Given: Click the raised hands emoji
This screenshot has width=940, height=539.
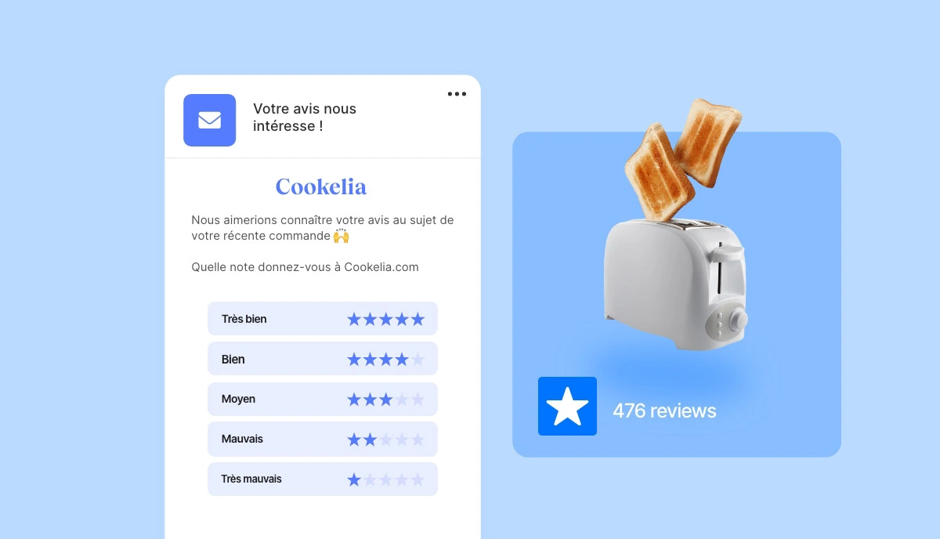Looking at the screenshot, I should (341, 236).
